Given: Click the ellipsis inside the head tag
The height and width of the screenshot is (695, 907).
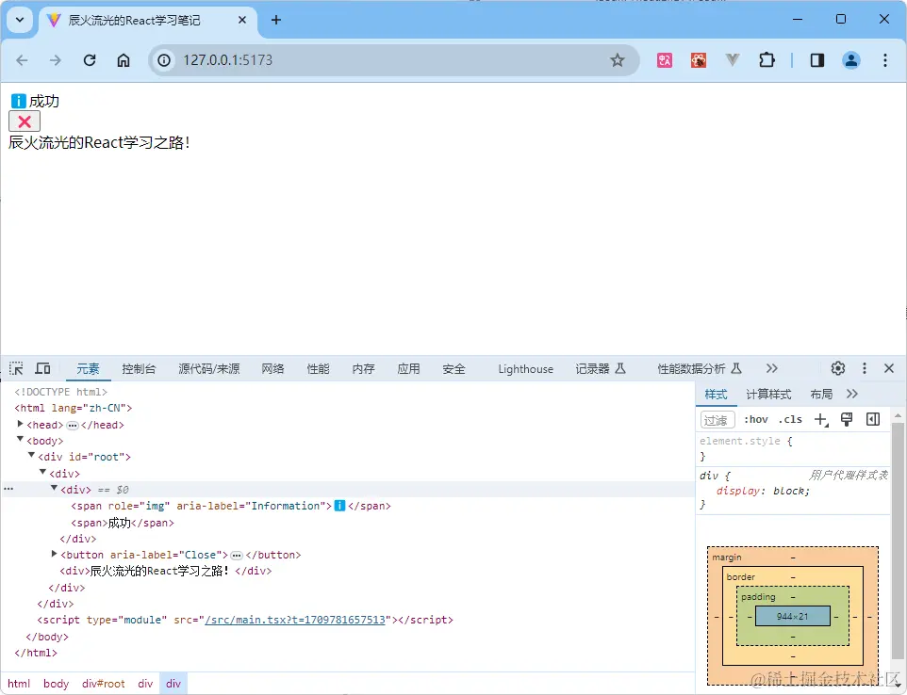Looking at the screenshot, I should (73, 426).
